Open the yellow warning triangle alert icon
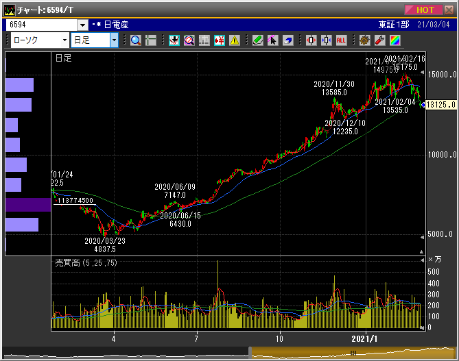The width and height of the screenshot is (459, 361). click(x=234, y=40)
